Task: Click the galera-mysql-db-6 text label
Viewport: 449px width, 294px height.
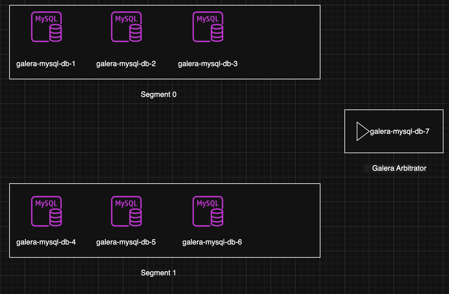Action: [212, 242]
